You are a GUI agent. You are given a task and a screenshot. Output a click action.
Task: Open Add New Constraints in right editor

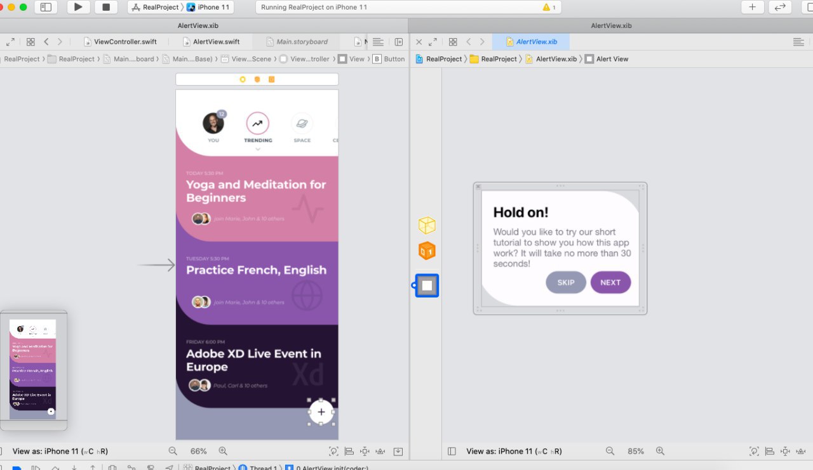pos(786,452)
